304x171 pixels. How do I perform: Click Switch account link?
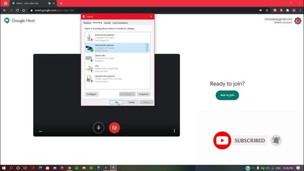click(x=283, y=22)
